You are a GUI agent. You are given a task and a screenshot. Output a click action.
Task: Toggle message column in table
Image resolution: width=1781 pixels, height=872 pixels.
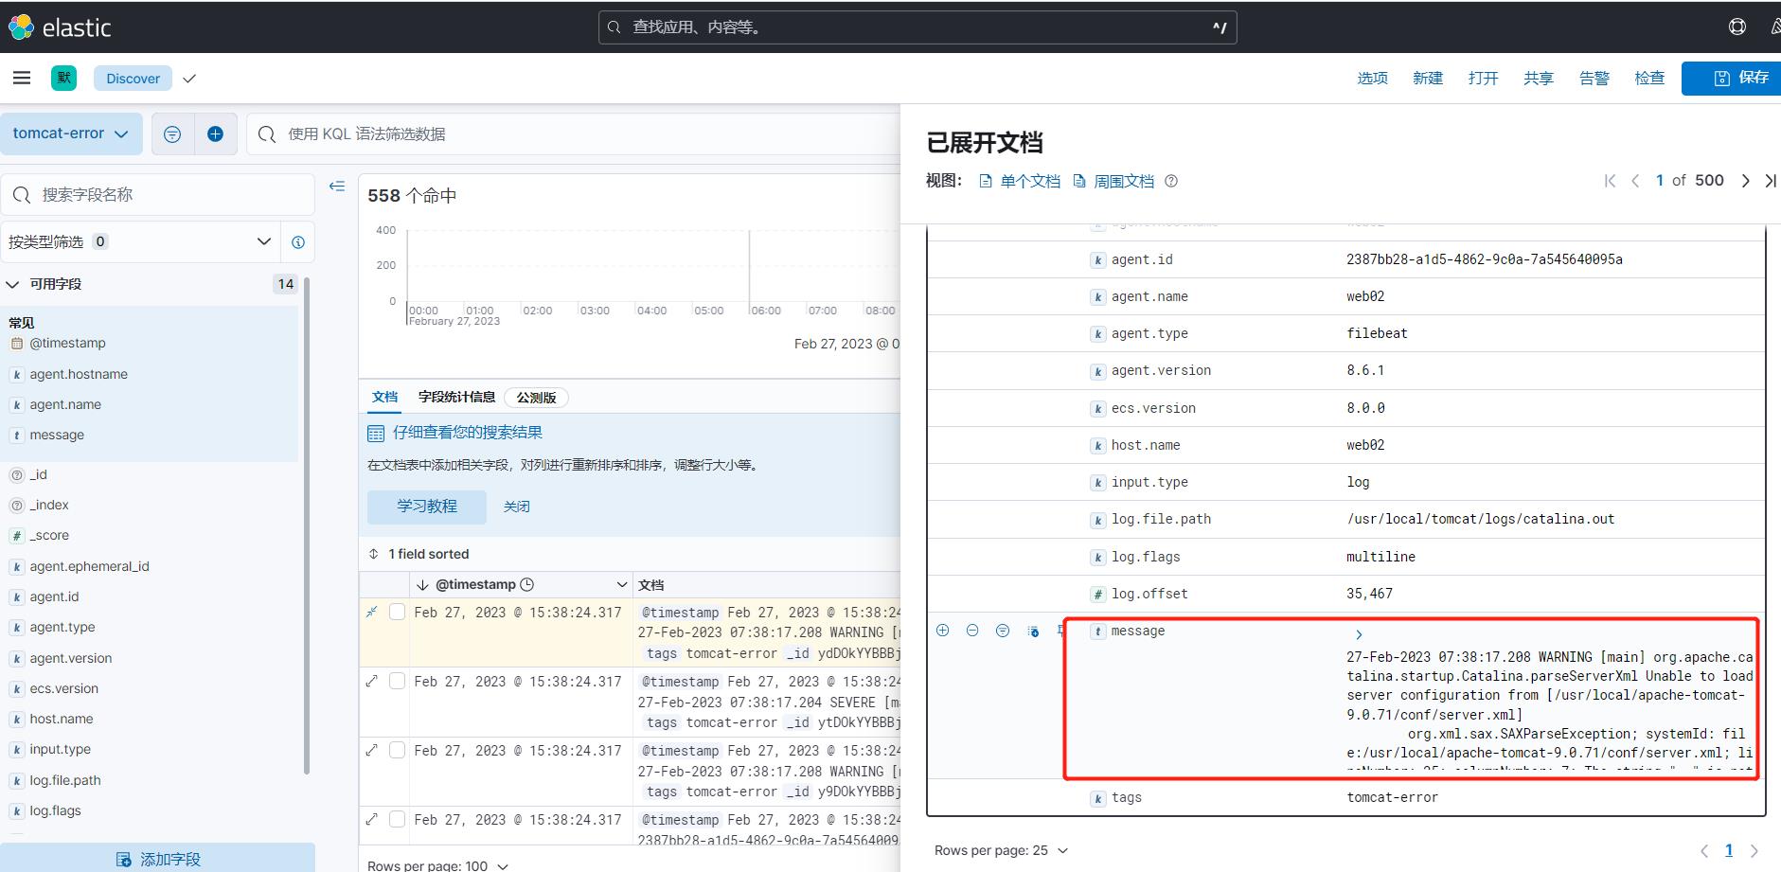click(x=1033, y=631)
